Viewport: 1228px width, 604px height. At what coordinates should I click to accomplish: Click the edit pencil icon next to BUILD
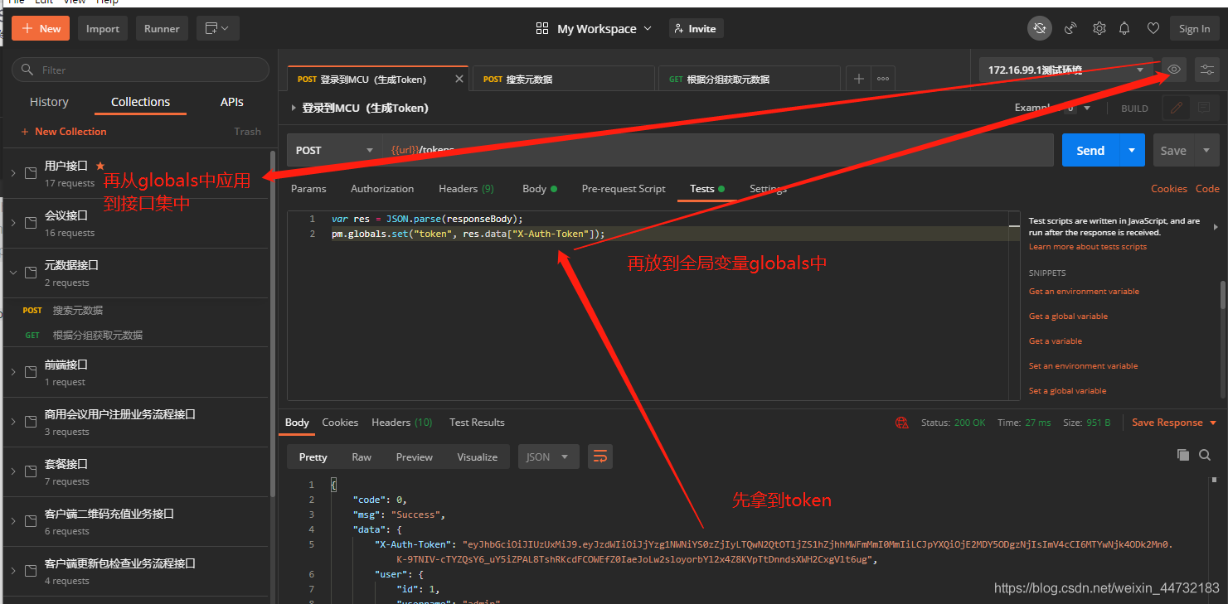click(x=1176, y=108)
